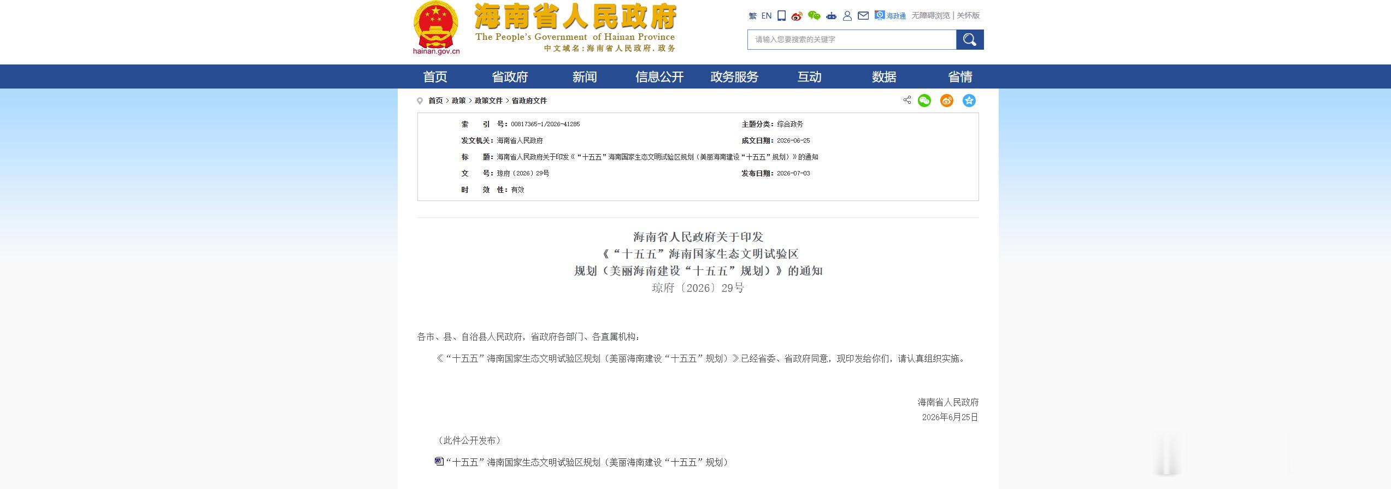Click the site title 海南省人民政府 banner
This screenshot has width=1391, height=489.
pyautogui.click(x=575, y=16)
